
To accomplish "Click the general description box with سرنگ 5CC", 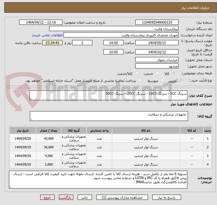I will click(108, 95).
